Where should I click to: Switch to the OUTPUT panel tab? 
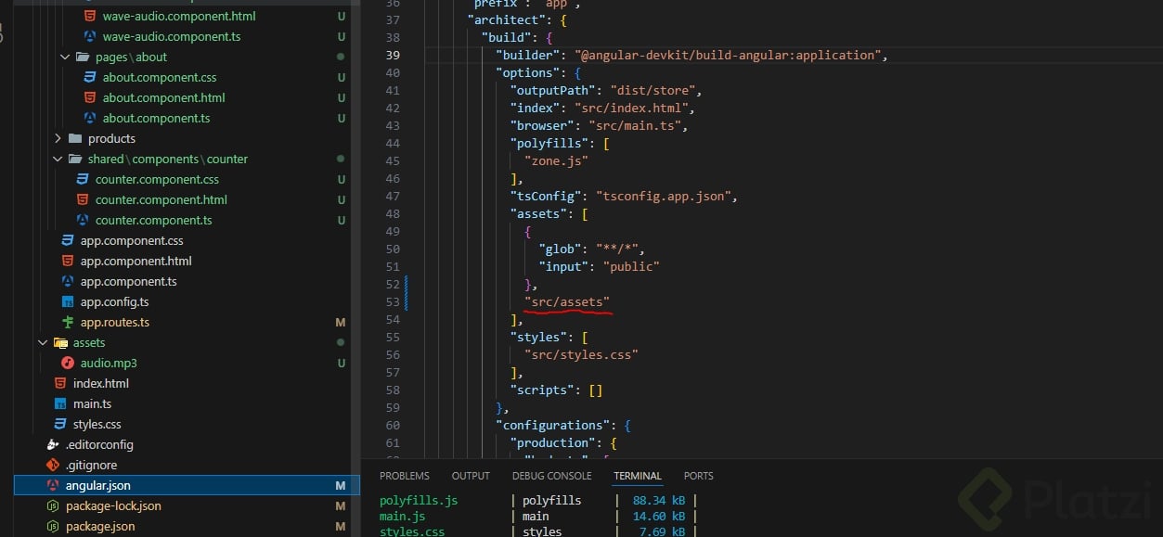pyautogui.click(x=471, y=476)
